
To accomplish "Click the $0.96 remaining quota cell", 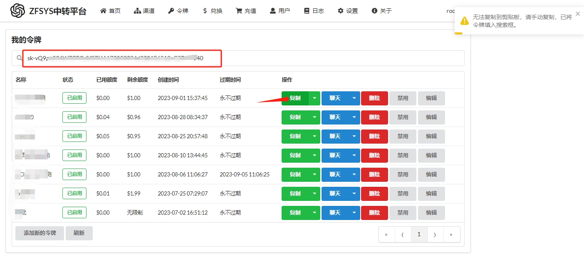I will [x=134, y=117].
